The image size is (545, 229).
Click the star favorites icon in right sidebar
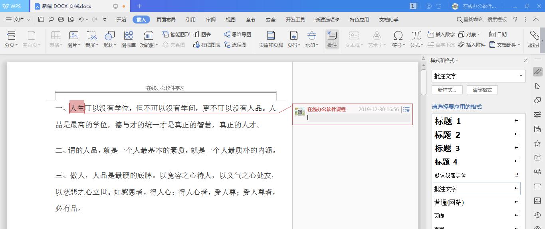[537, 143]
